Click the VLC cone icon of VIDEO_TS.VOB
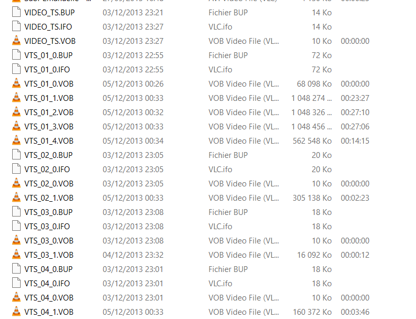Screen dimensions: 416x319 (16, 41)
